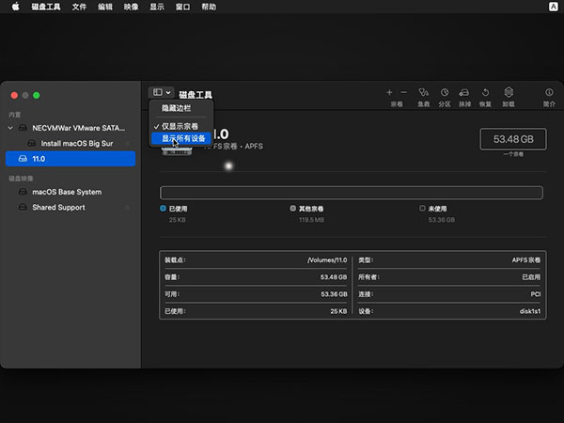Click the disk usage bar
The image size is (564, 423).
tap(352, 193)
